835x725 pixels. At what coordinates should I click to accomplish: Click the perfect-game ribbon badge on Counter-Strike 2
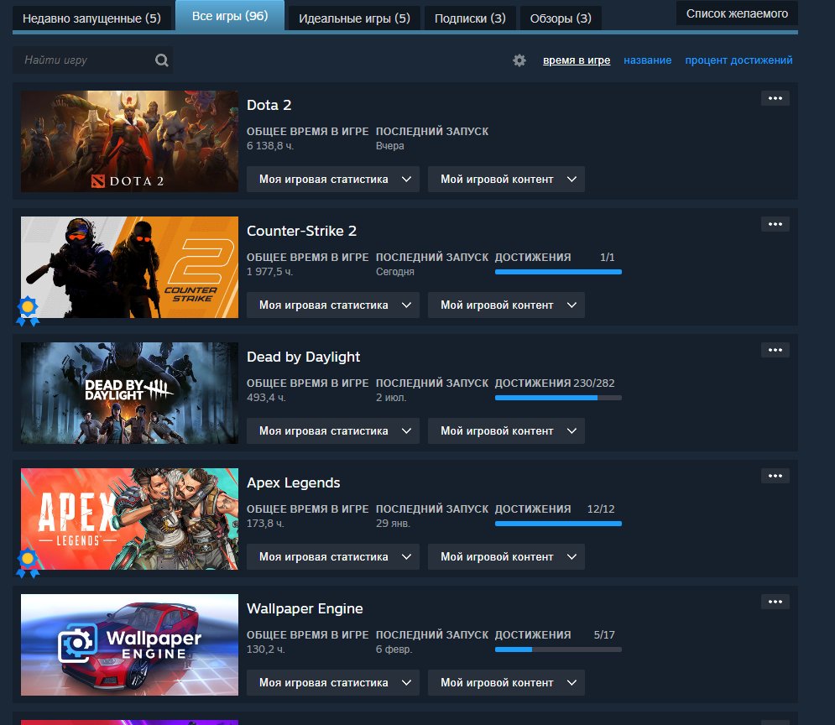pyautogui.click(x=28, y=310)
